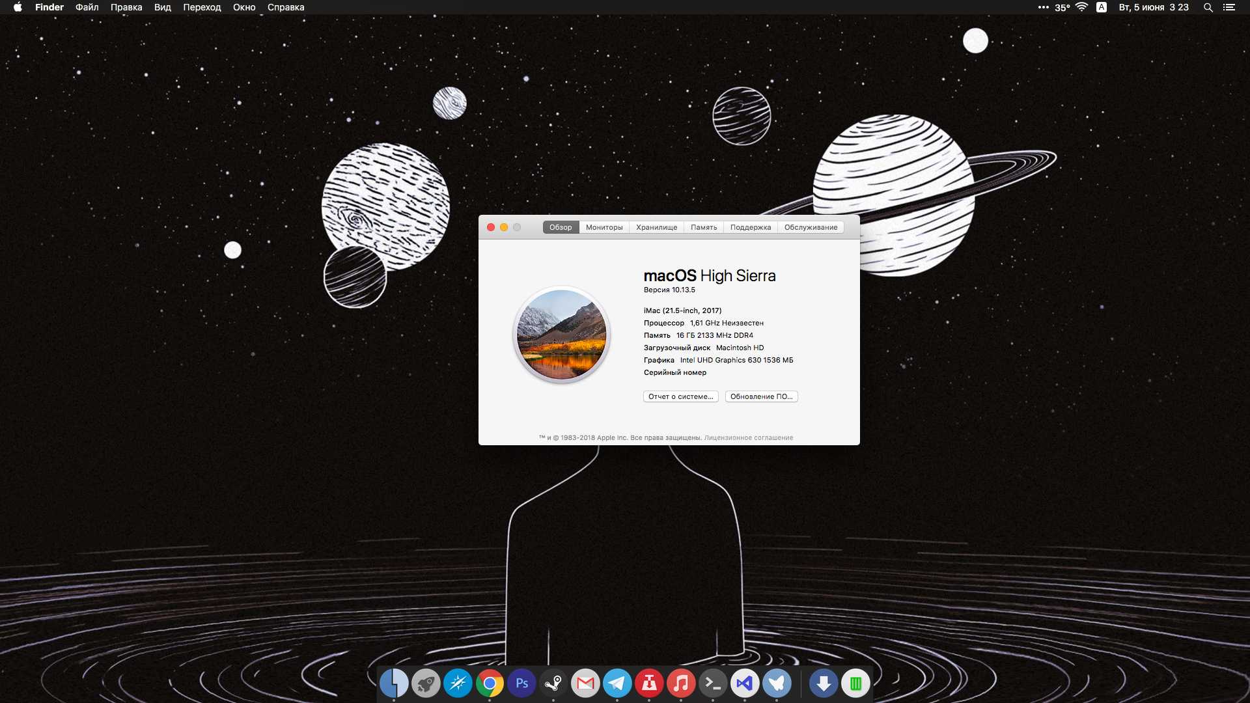
Task: Open the Music app dock icon
Action: pos(681,683)
